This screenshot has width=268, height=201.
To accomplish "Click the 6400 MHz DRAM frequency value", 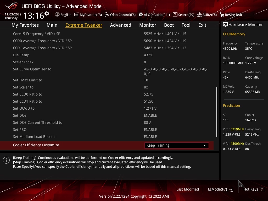I will pos(252,77).
